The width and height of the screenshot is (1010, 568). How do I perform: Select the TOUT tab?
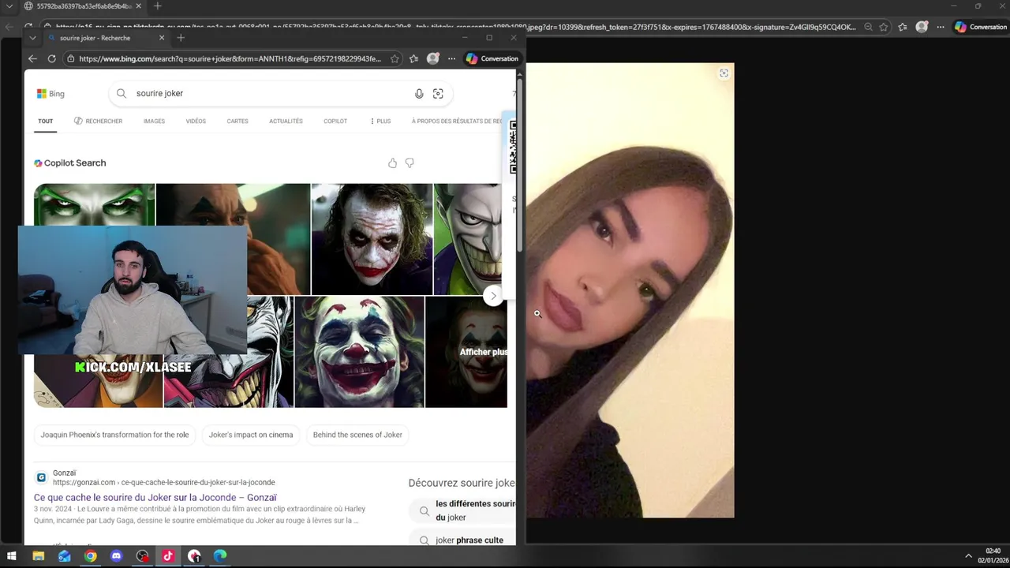45,121
